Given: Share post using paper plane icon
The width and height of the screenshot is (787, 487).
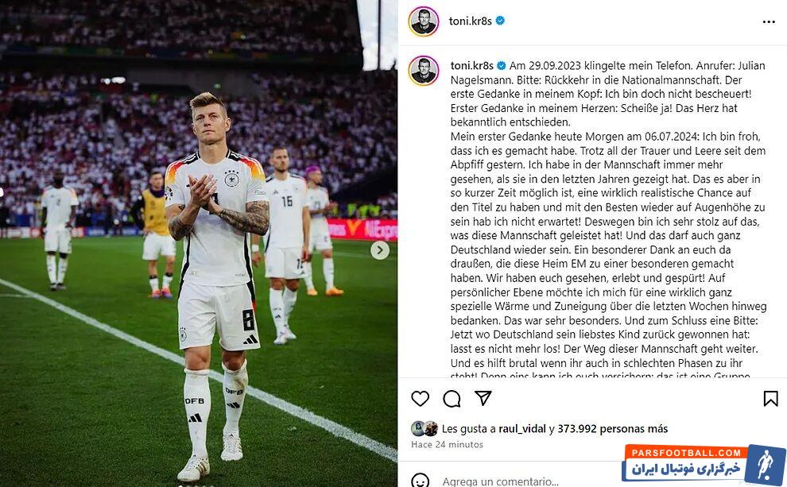Looking at the screenshot, I should pos(483,398).
